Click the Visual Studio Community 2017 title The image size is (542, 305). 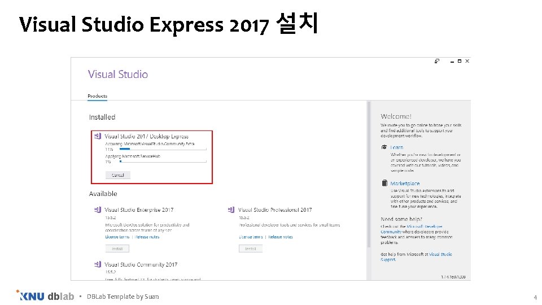[x=141, y=264]
